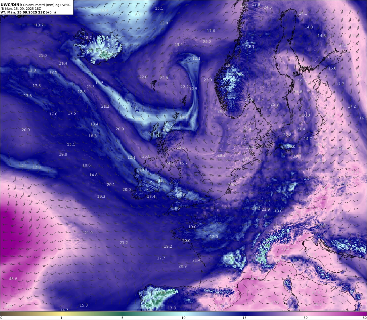Viewport: 367px width, 320px height.
Task: Click the 24.1 value near the top right
Action: point(303,13)
